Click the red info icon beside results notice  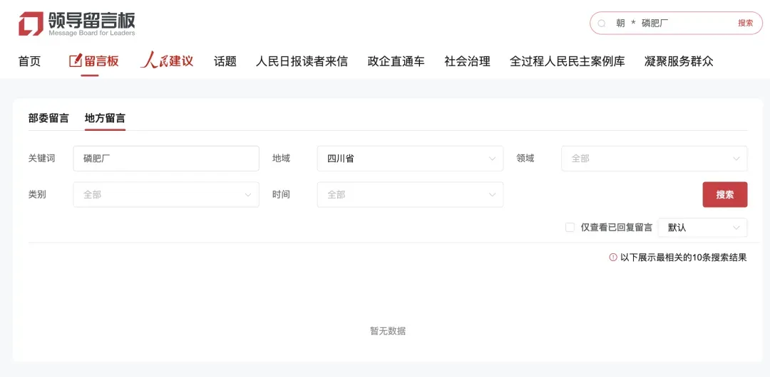point(613,257)
